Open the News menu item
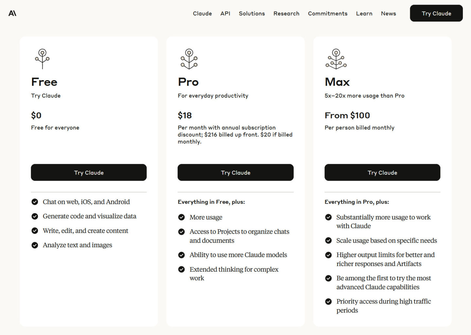The image size is (471, 335). 388,13
